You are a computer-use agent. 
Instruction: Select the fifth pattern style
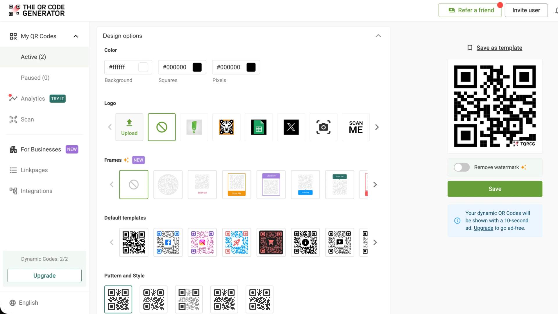click(260, 299)
